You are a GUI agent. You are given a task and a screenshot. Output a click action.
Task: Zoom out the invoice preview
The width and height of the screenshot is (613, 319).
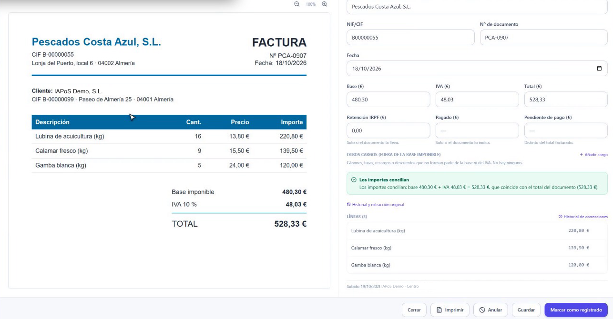point(297,4)
